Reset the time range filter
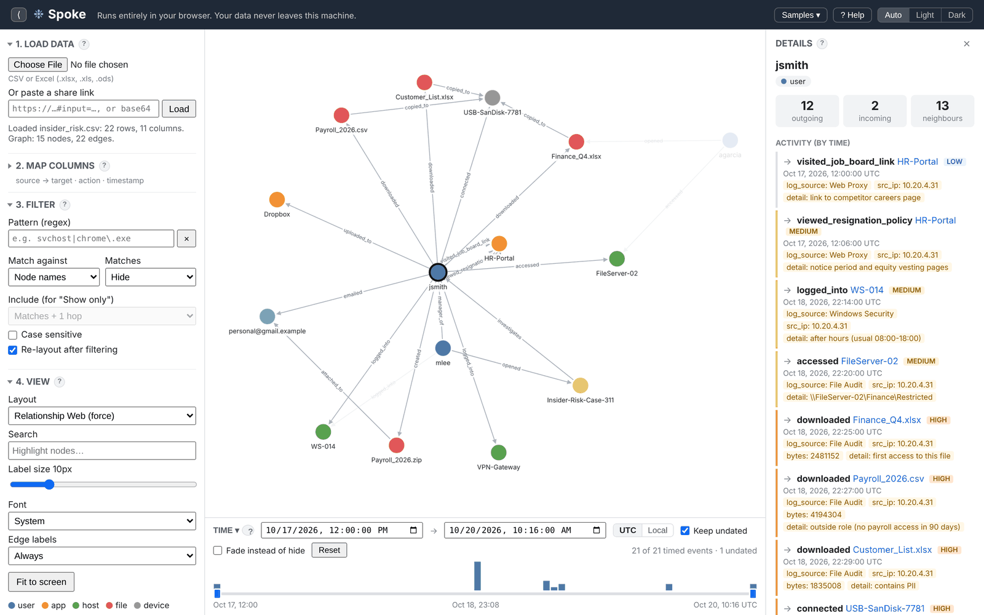 tap(329, 550)
